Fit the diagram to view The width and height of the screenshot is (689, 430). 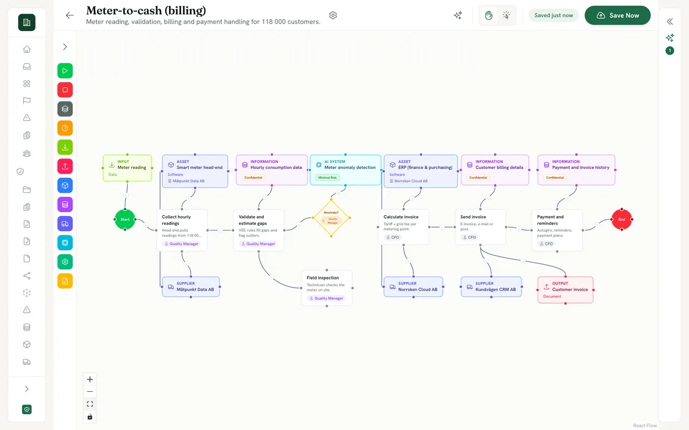[90, 404]
